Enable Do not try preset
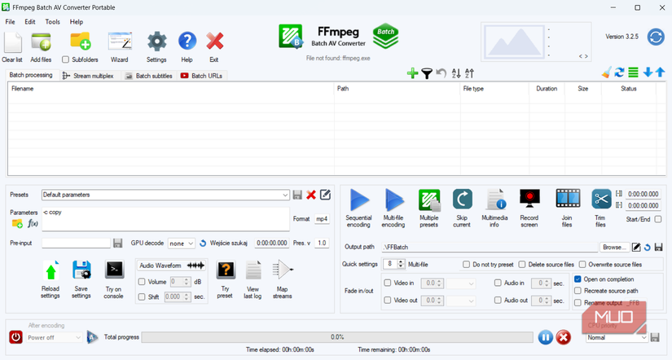 (466, 265)
